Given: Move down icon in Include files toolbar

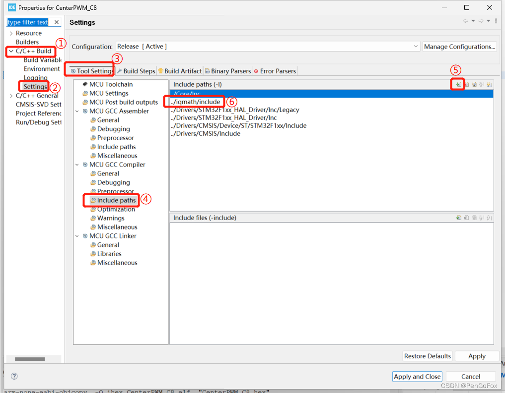Looking at the screenshot, I should [489, 218].
